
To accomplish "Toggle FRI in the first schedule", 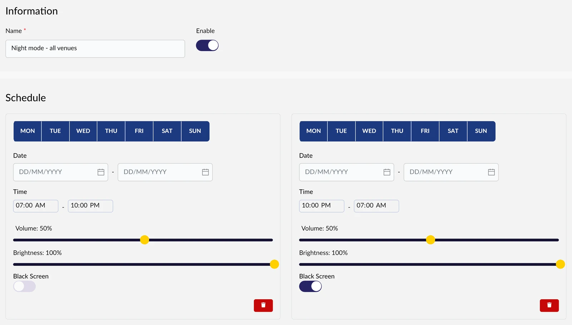I will [139, 131].
